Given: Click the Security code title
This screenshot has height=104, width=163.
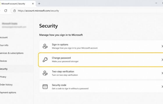Looking at the screenshot, I should click(59, 85).
